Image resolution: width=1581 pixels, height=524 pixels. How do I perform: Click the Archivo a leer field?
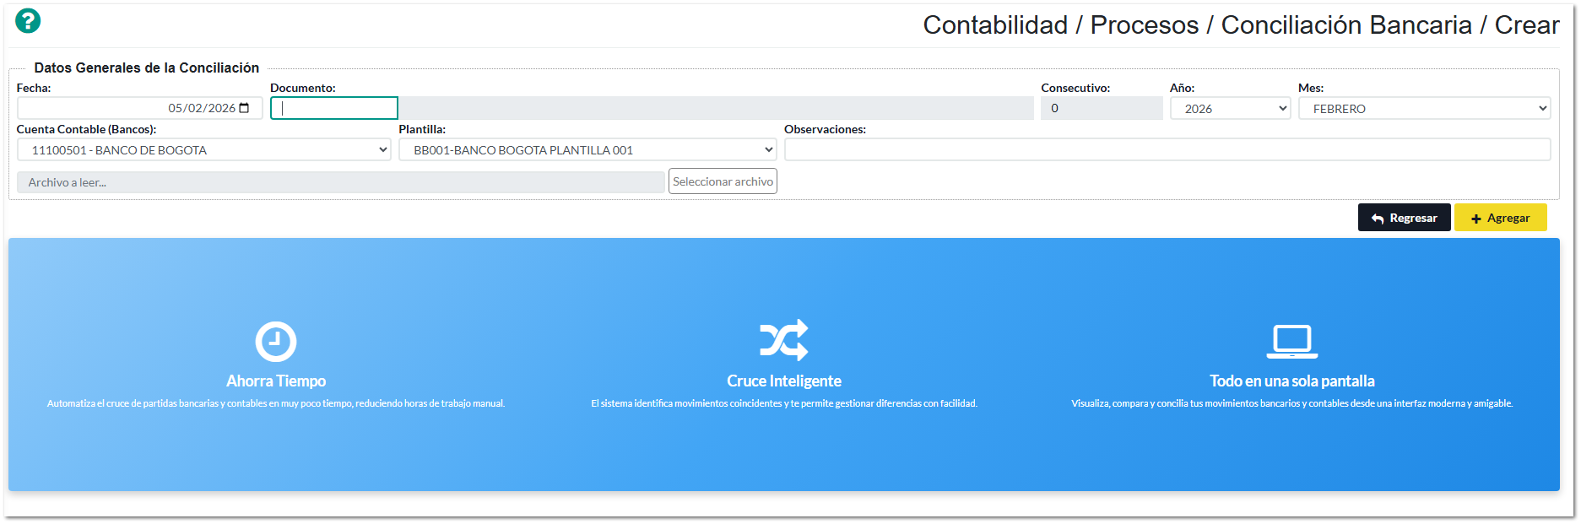click(341, 182)
